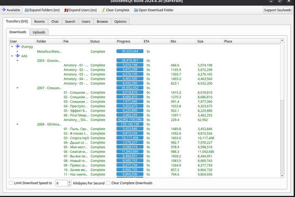The image size is (295, 197).
Task: Increase download speed limit with up arrow
Action: pos(70,182)
